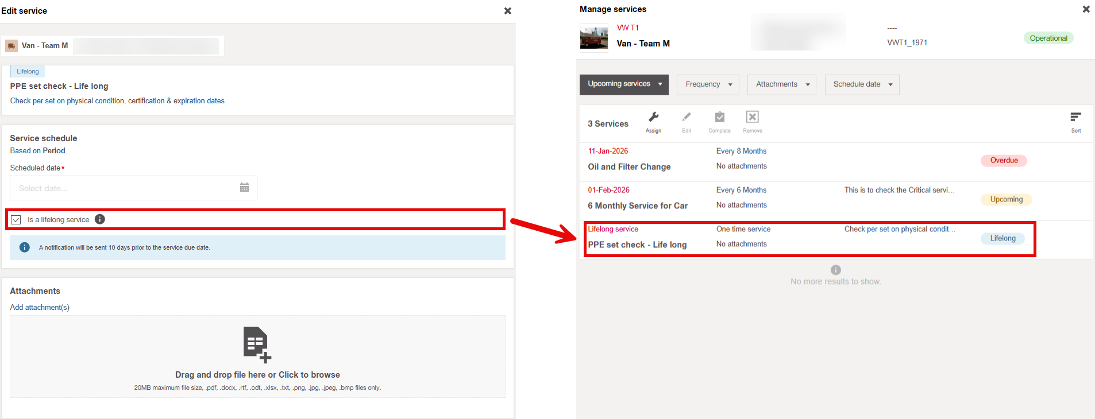Click 'Drag and drop file here' upload area

[x=257, y=375]
